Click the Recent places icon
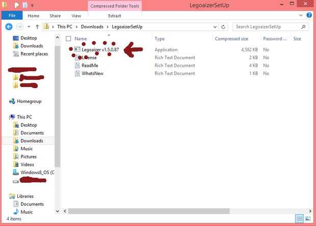 16,54
